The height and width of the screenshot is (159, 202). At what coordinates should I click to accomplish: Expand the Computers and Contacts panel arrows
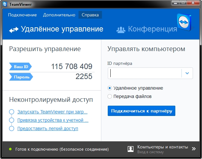(x=194, y=149)
